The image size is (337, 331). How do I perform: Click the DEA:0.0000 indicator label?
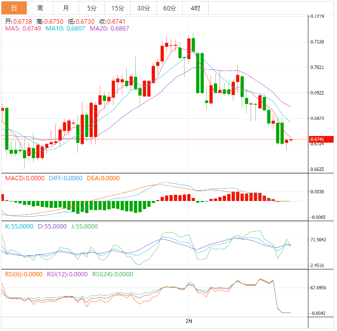point(103,178)
